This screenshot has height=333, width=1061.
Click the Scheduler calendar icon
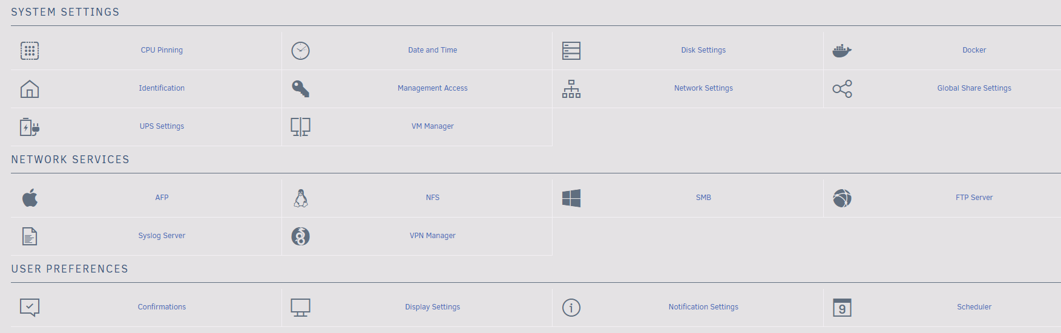click(x=842, y=308)
